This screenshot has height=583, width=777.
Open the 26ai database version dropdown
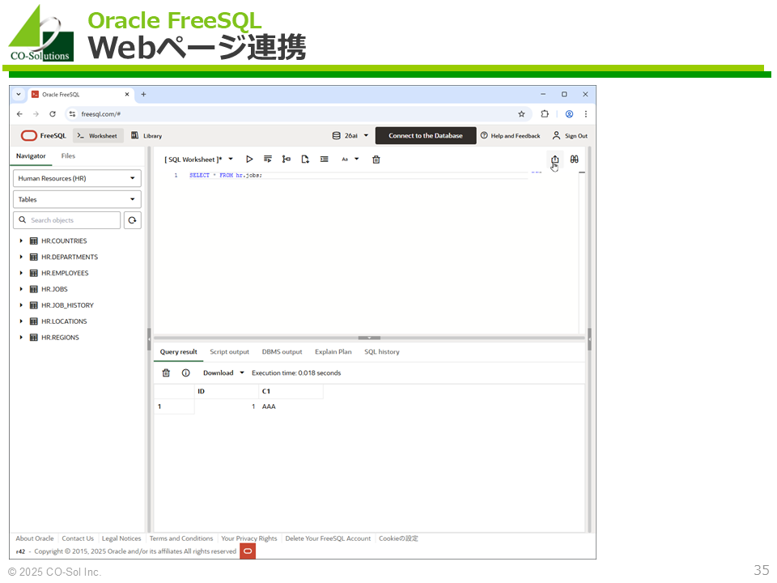point(350,136)
